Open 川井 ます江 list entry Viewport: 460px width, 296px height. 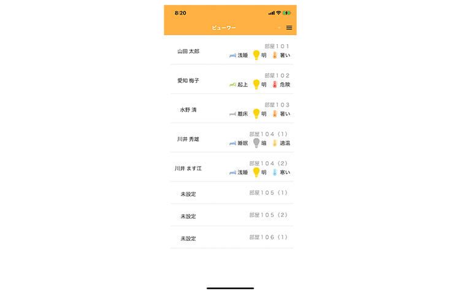232,167
